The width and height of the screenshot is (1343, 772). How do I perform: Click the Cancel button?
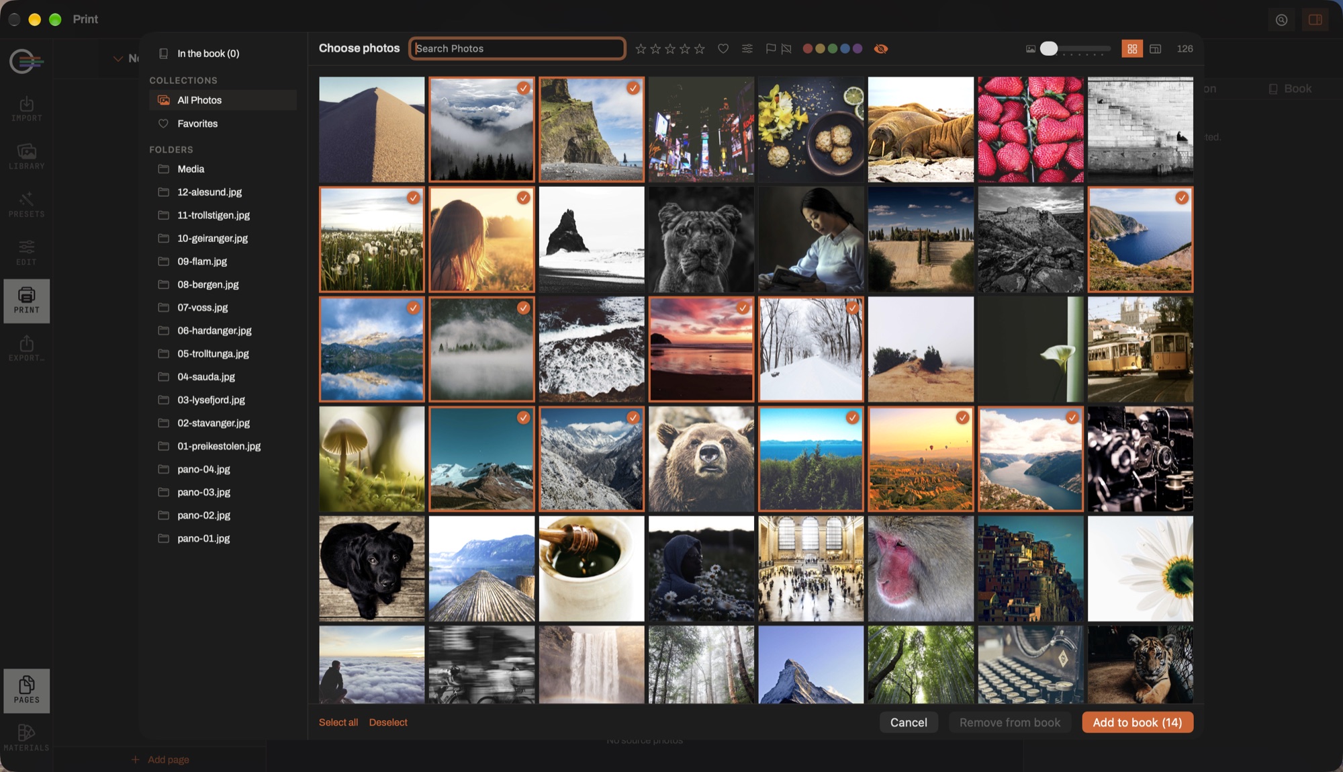[909, 722]
